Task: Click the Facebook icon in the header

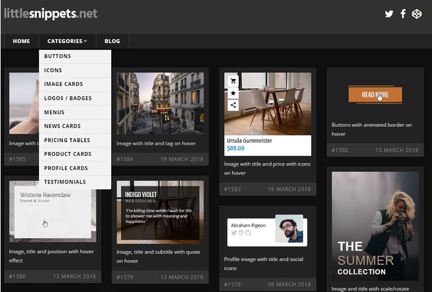Action: [403, 14]
